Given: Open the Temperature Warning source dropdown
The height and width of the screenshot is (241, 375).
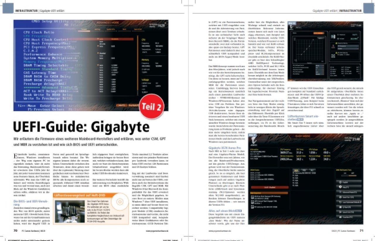Looking at the screenshot, I should click(348, 46).
